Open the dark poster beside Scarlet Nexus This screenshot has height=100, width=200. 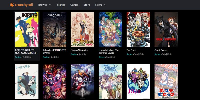[x=83, y=82]
